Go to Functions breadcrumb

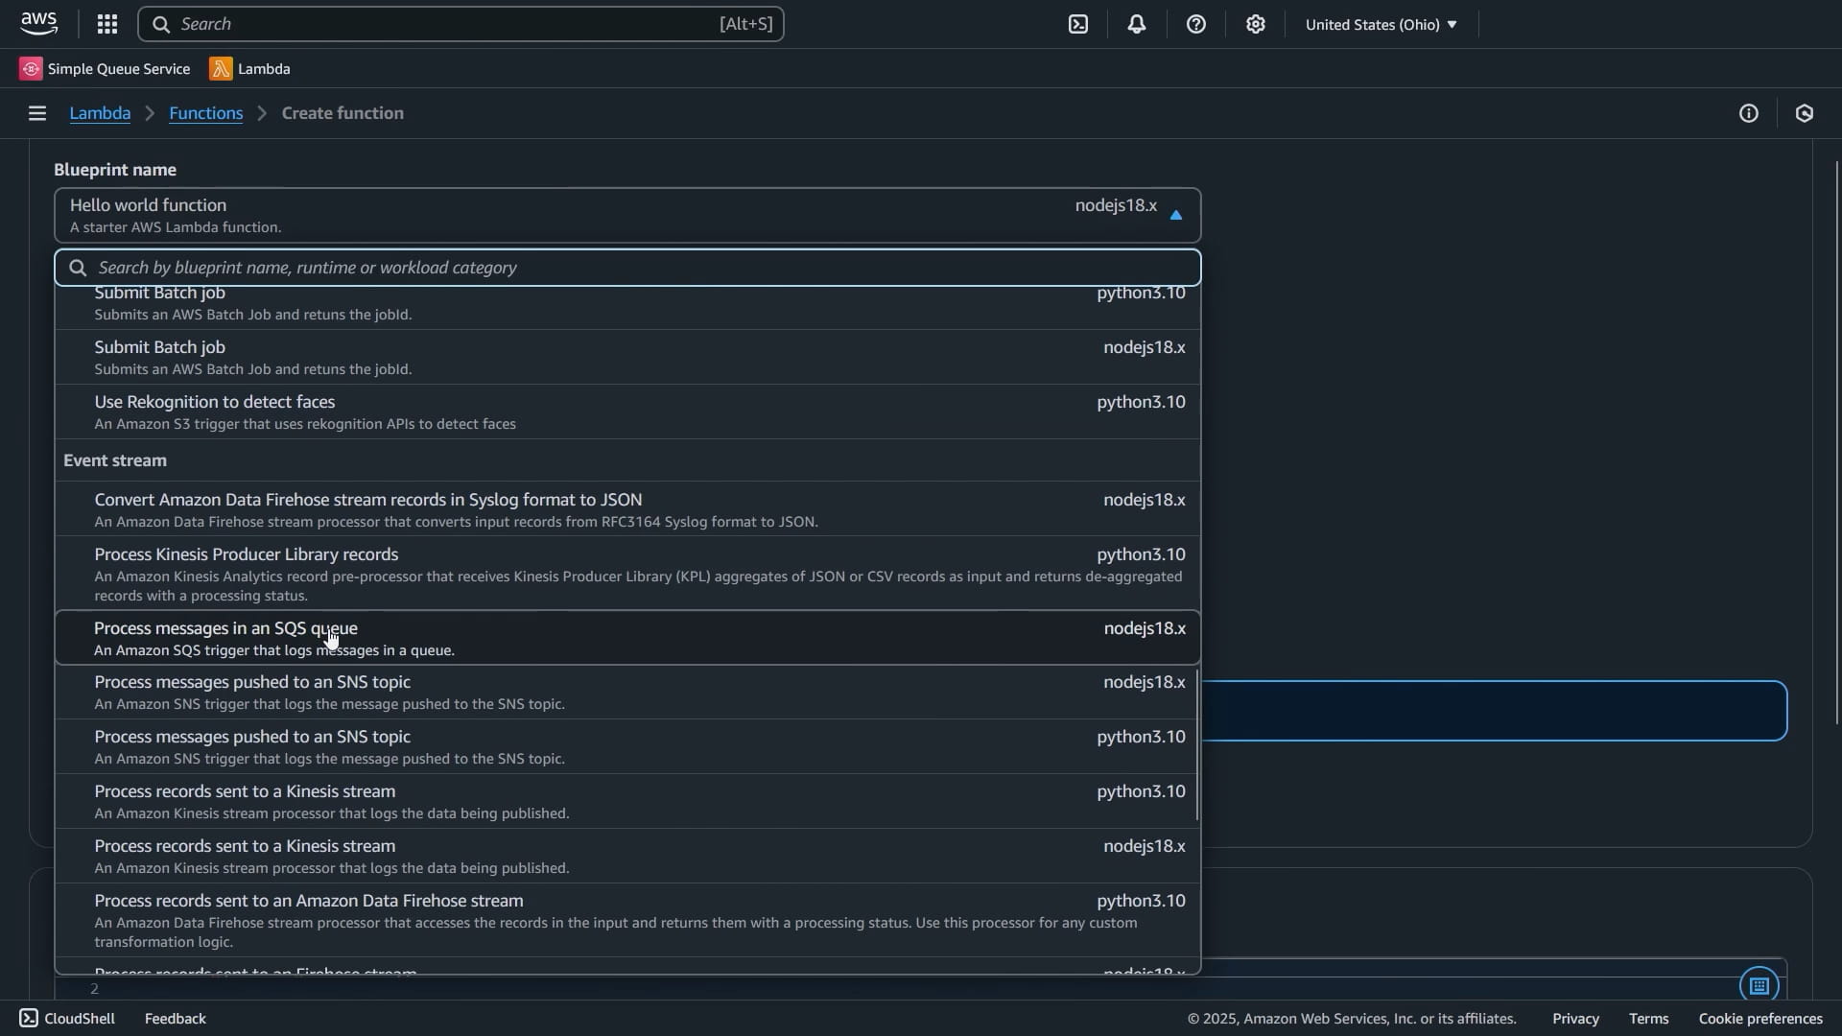tap(205, 113)
